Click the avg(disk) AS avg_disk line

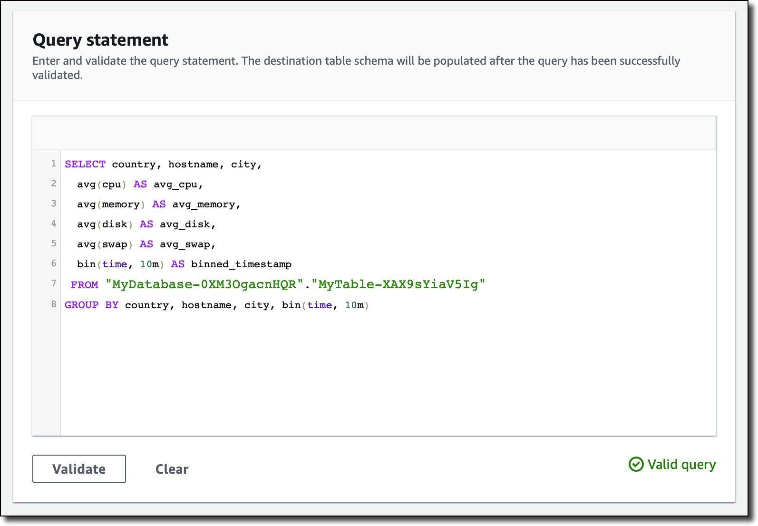click(146, 224)
